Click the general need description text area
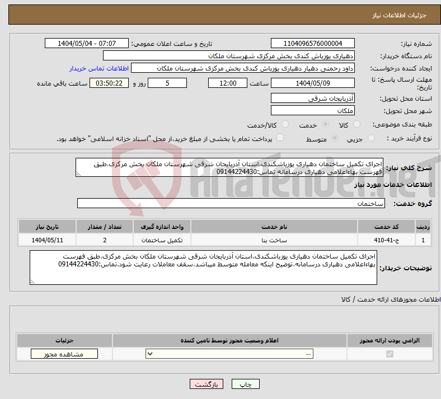The height and width of the screenshot is (399, 441). pyautogui.click(x=229, y=167)
